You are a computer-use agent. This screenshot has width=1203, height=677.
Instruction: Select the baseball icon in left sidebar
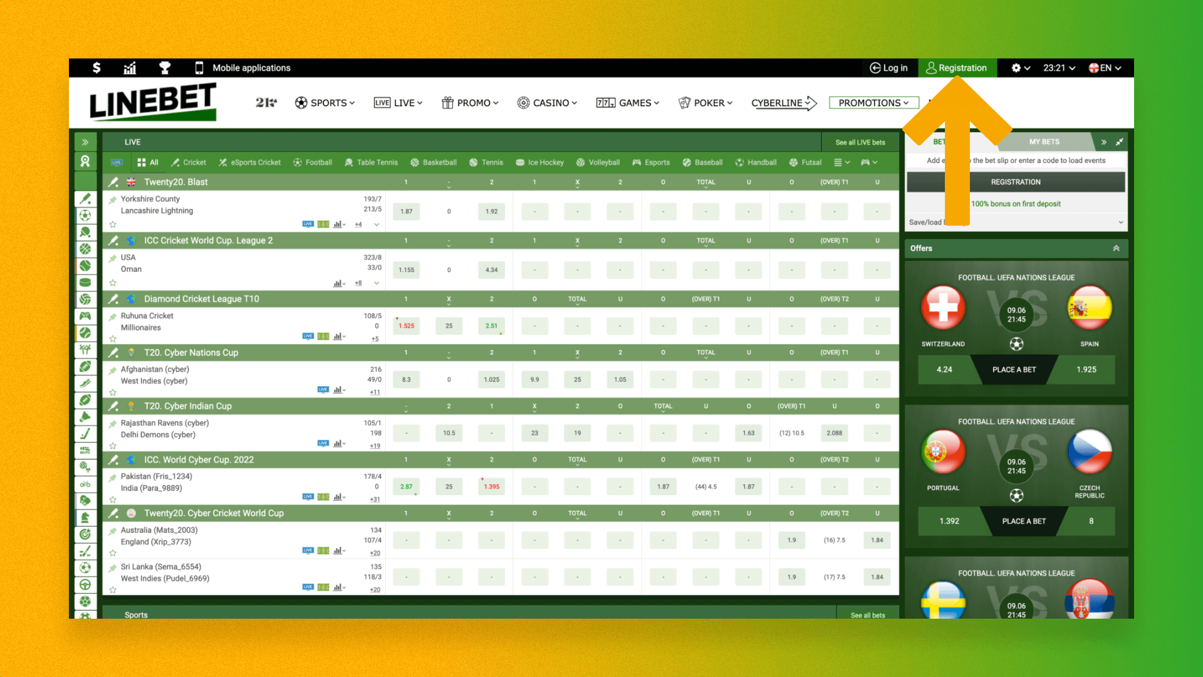pos(85,333)
